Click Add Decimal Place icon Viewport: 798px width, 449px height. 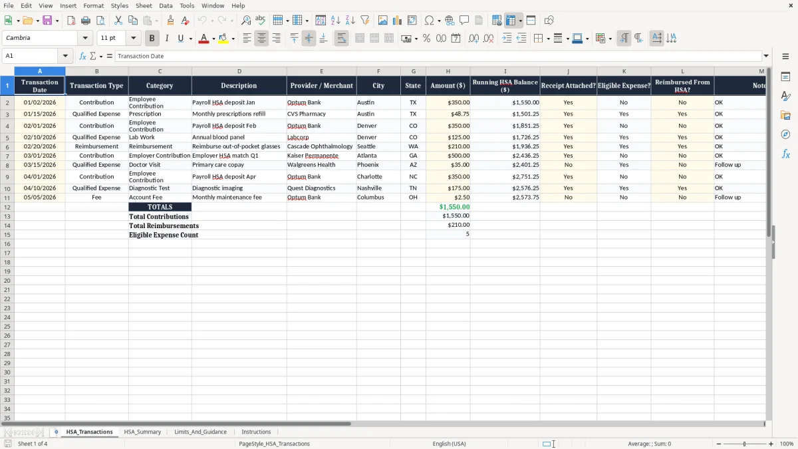tap(473, 39)
